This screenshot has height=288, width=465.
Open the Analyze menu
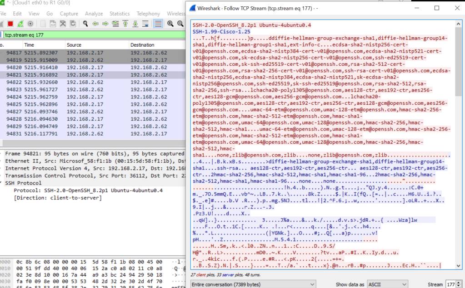94,14
